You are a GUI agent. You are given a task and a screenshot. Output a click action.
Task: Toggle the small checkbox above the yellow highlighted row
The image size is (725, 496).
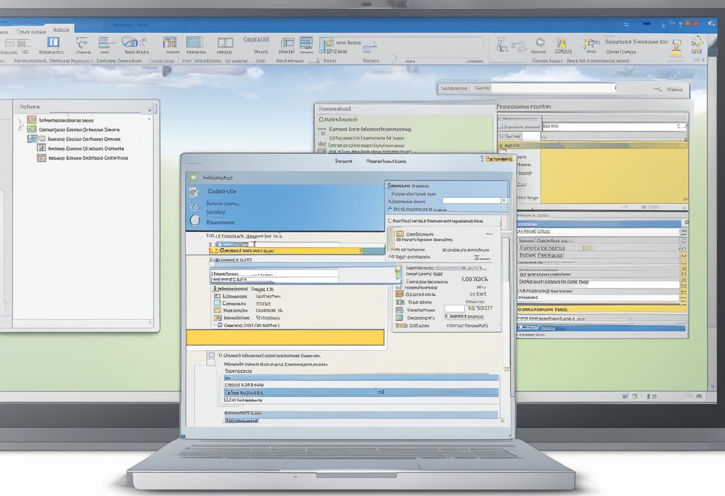[210, 244]
